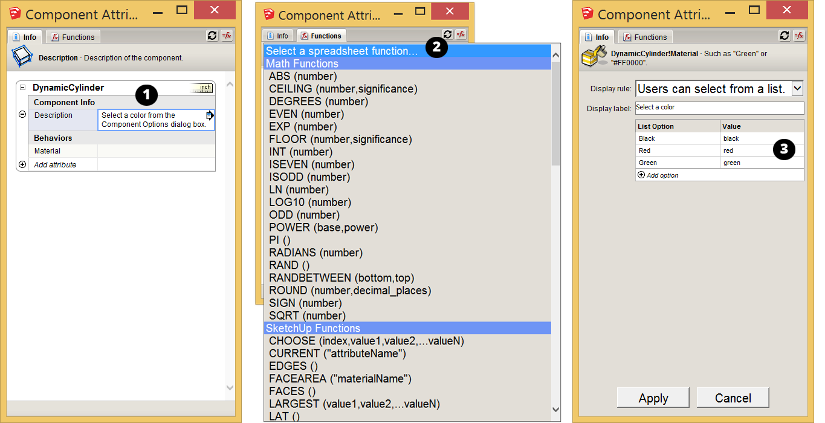Select Info tab in the DynamicCylinder window
Screen dimensions: 825x423
pyautogui.click(x=25, y=37)
